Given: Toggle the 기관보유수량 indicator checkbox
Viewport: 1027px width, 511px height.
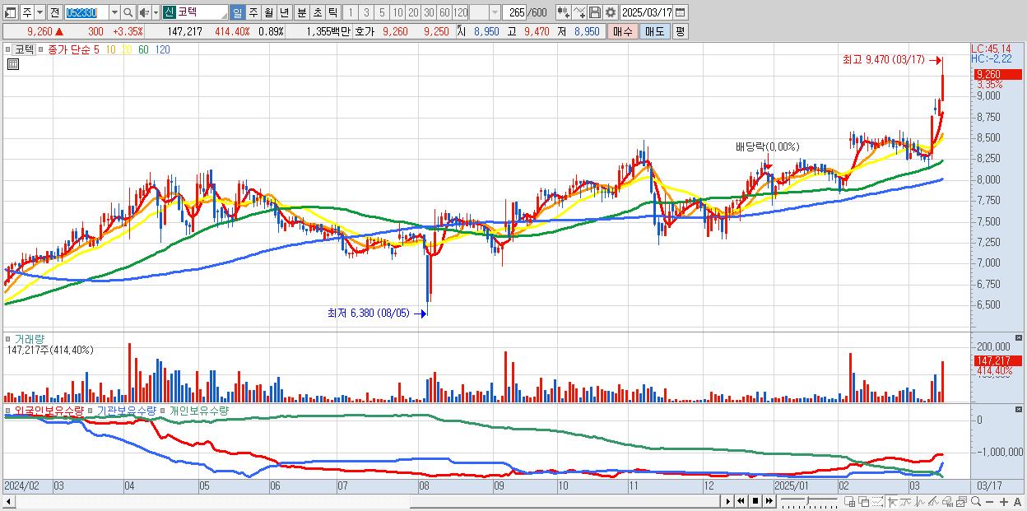Looking at the screenshot, I should click(92, 410).
